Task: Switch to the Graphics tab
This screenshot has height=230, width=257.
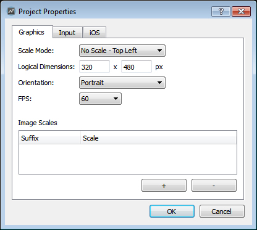Action: [x=32, y=32]
